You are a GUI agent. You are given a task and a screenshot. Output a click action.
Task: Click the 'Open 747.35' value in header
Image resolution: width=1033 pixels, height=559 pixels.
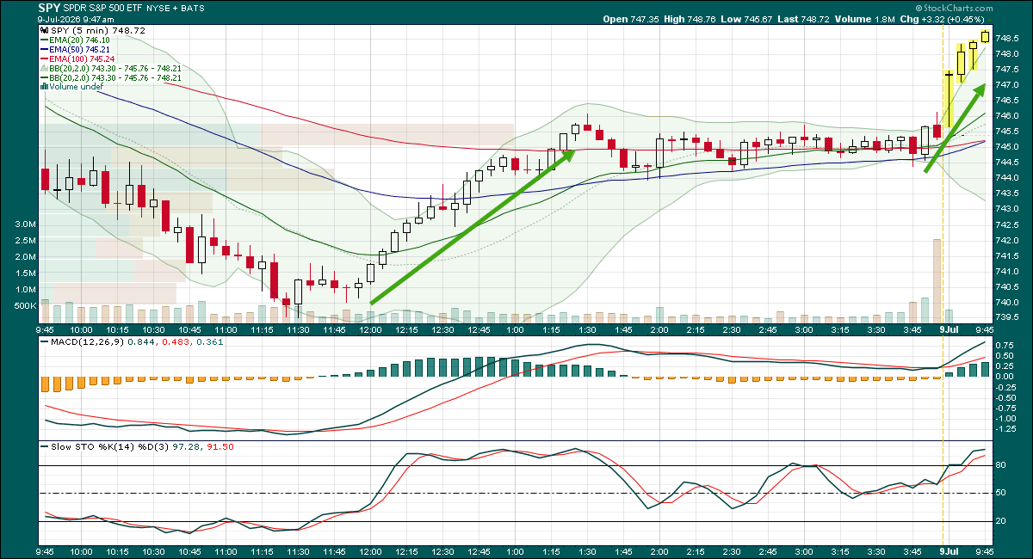click(631, 19)
